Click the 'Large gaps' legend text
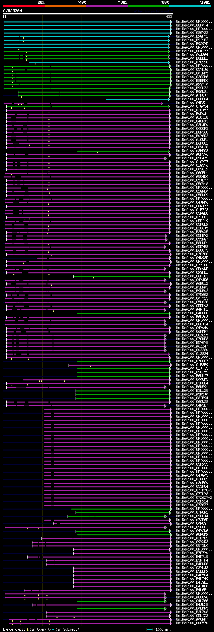Image resolution: width=214 pixels, height=632 pixels. pos(14,629)
